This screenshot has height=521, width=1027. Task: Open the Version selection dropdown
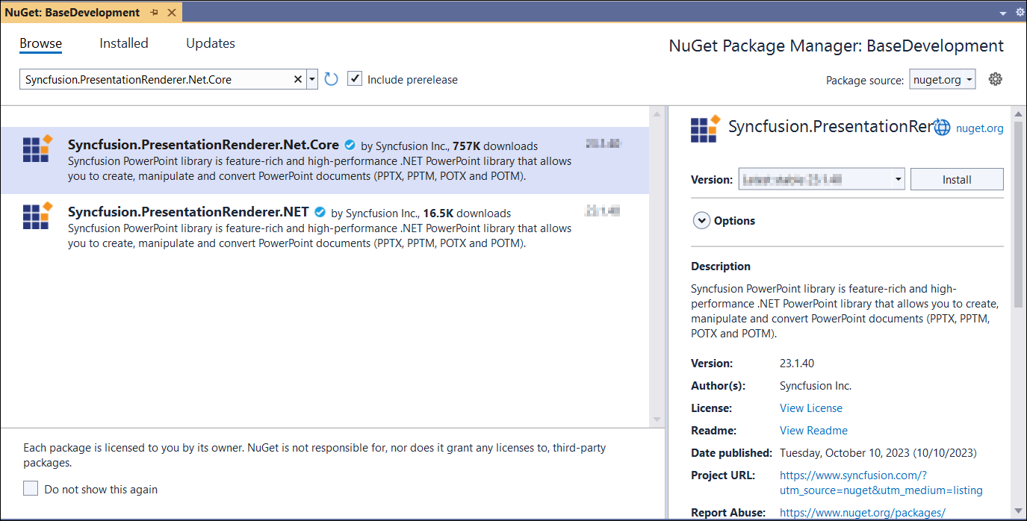point(822,179)
